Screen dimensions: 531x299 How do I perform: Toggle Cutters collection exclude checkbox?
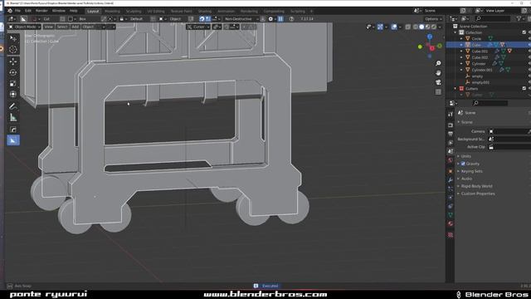[524, 89]
